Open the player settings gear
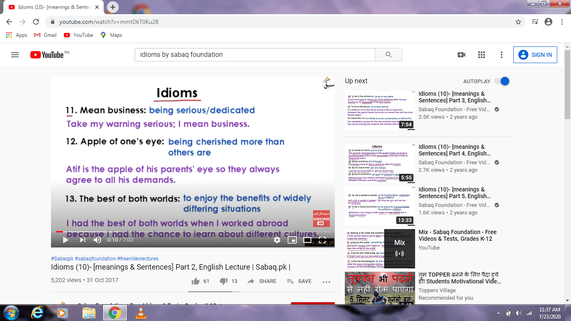The image size is (571, 321). pos(277,240)
